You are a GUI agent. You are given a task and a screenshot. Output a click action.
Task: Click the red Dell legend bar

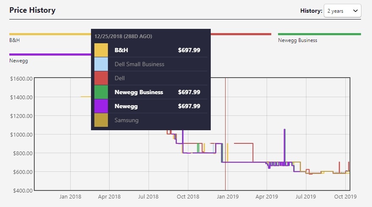240,34
